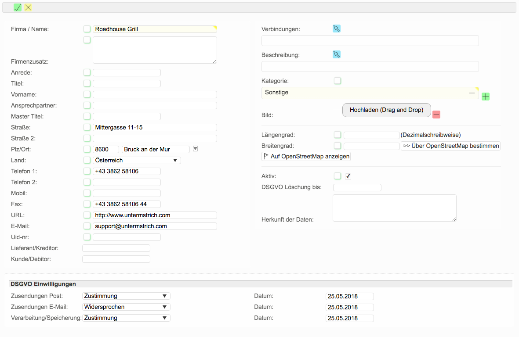This screenshot has width=519, height=337.
Task: Click the small arrow icon next to Plz/Ort
Action: [196, 149]
